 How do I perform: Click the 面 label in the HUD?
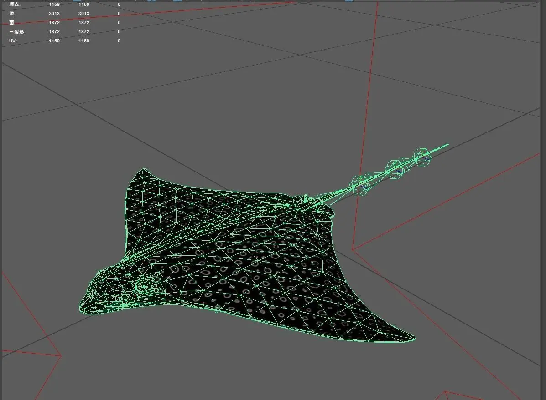[x=12, y=23]
